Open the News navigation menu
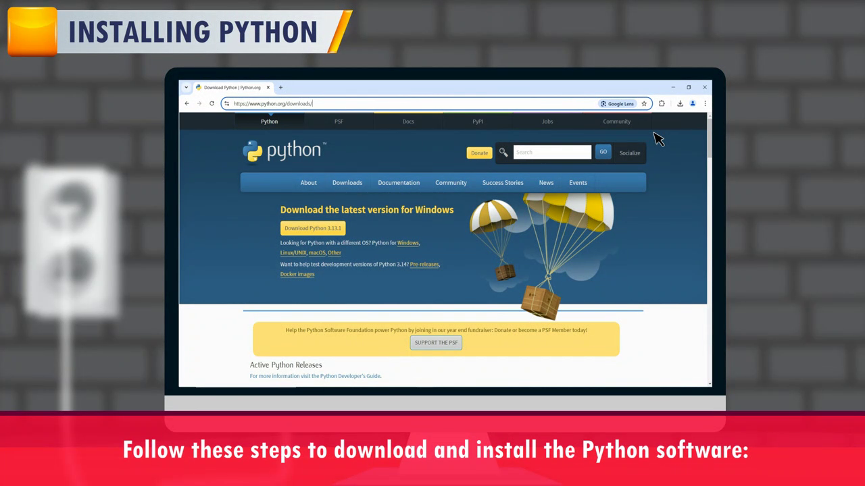Viewport: 865px width, 486px height. 546,183
